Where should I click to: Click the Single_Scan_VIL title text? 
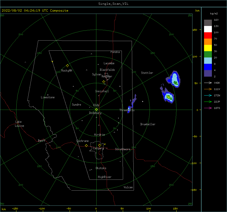click(x=113, y=4)
